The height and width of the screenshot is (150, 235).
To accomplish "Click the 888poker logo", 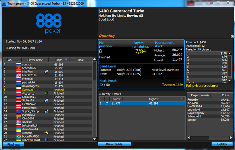I will click(49, 23).
